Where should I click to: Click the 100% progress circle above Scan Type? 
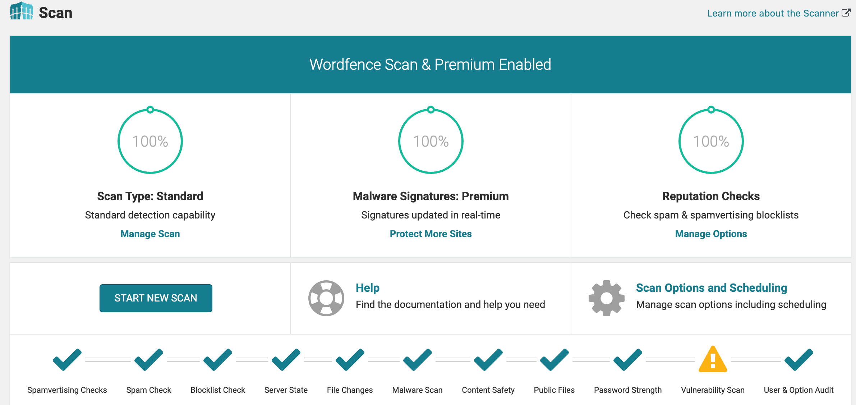pyautogui.click(x=150, y=141)
